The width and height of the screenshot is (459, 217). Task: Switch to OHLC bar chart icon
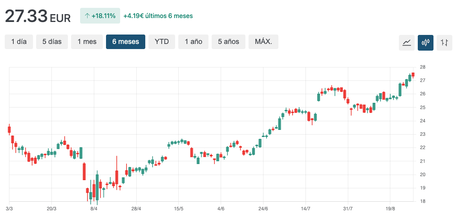point(444,42)
